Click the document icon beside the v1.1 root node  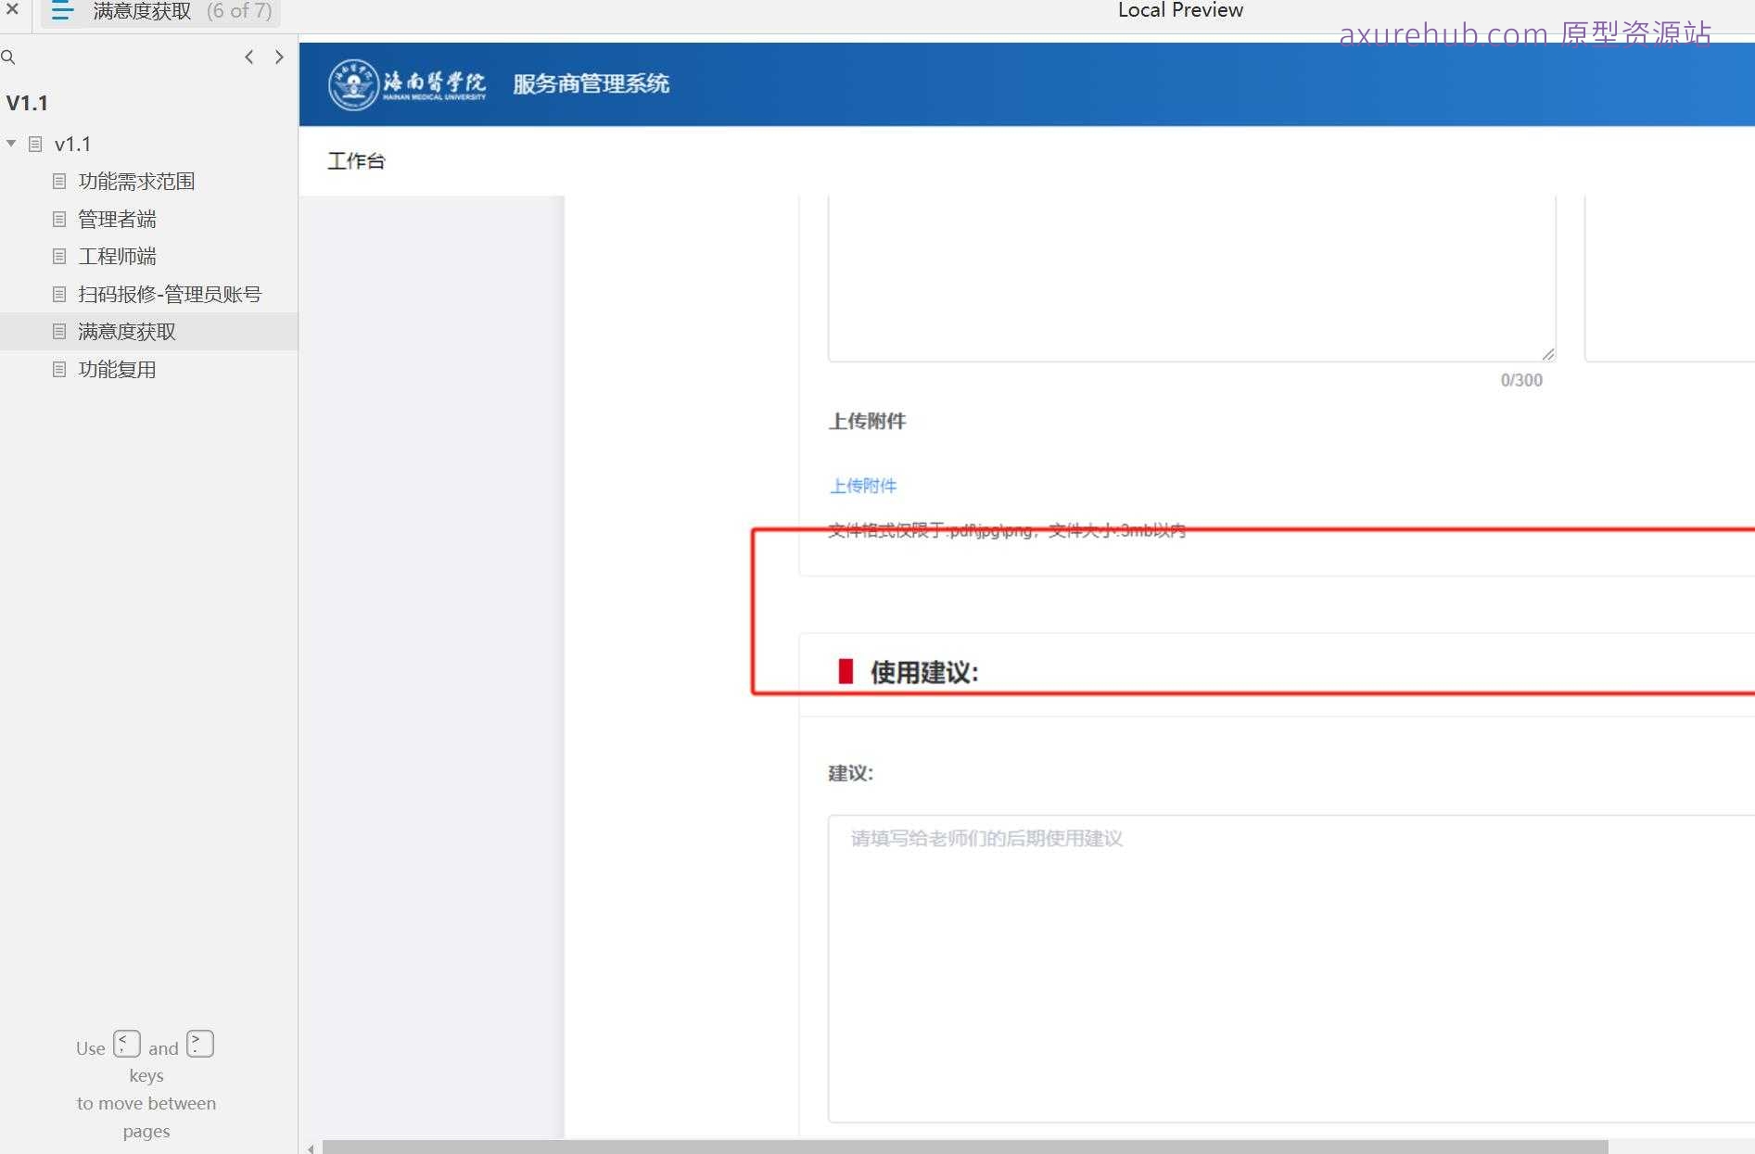click(x=34, y=144)
